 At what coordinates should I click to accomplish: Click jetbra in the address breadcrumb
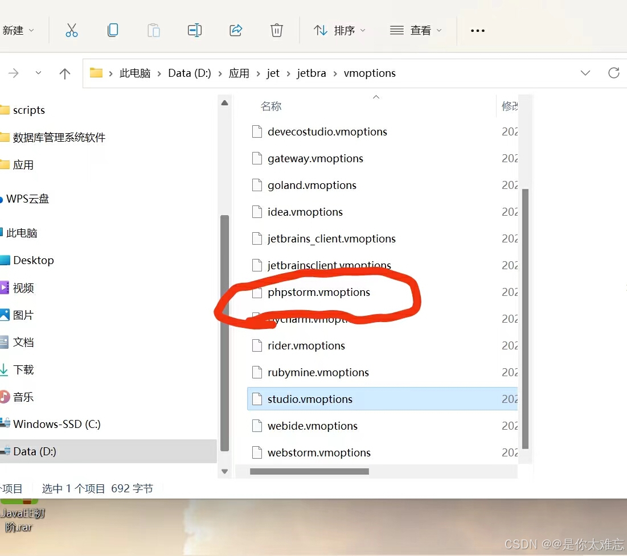click(312, 73)
